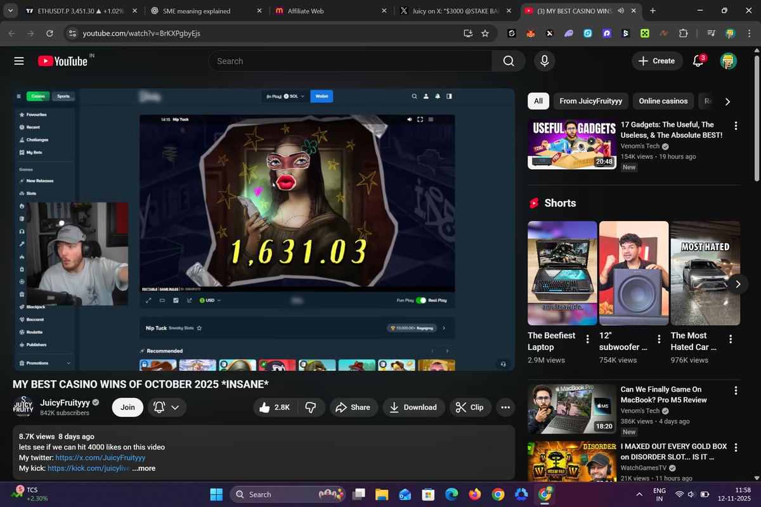Open options for The Beefiest Laptop short
This screenshot has height=507, width=761.
(588, 339)
